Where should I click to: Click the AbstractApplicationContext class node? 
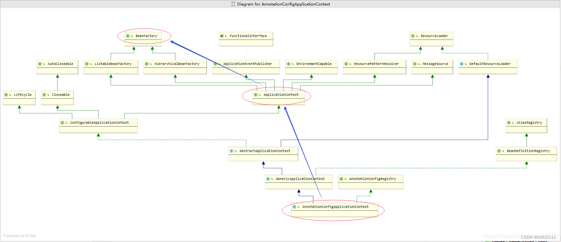263,154
